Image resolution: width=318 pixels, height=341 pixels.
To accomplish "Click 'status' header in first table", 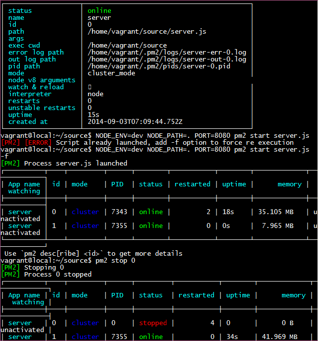I will click(x=151, y=184).
